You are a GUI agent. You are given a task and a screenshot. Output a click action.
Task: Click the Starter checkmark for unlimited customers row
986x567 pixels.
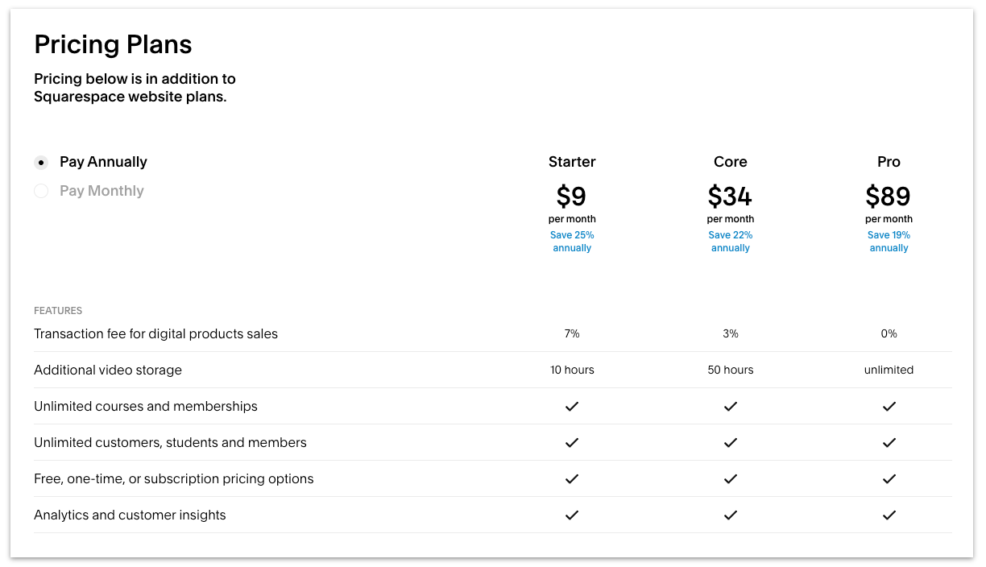pyautogui.click(x=572, y=442)
